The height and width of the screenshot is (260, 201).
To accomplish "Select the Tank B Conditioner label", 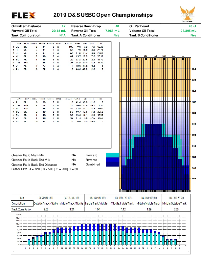I will click(x=144, y=35).
